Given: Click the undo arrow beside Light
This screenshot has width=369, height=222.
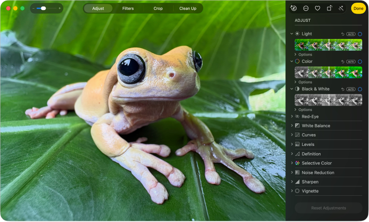Looking at the screenshot, I should [343, 34].
